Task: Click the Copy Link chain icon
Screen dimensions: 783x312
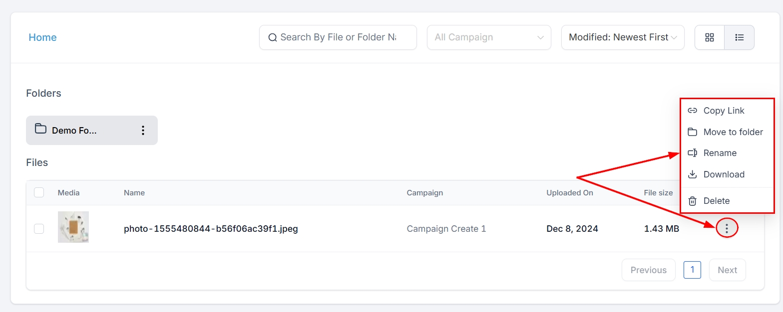Action: point(692,111)
